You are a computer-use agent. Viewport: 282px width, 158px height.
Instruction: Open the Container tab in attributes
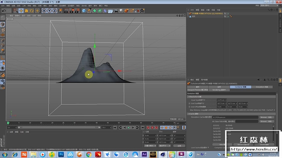click(x=240, y=87)
